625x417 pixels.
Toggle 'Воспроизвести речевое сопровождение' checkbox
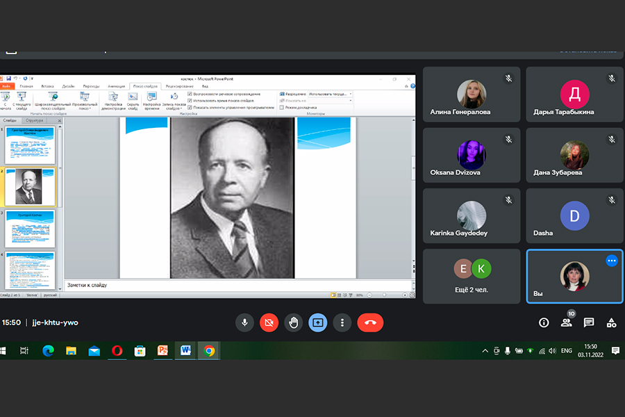190,94
